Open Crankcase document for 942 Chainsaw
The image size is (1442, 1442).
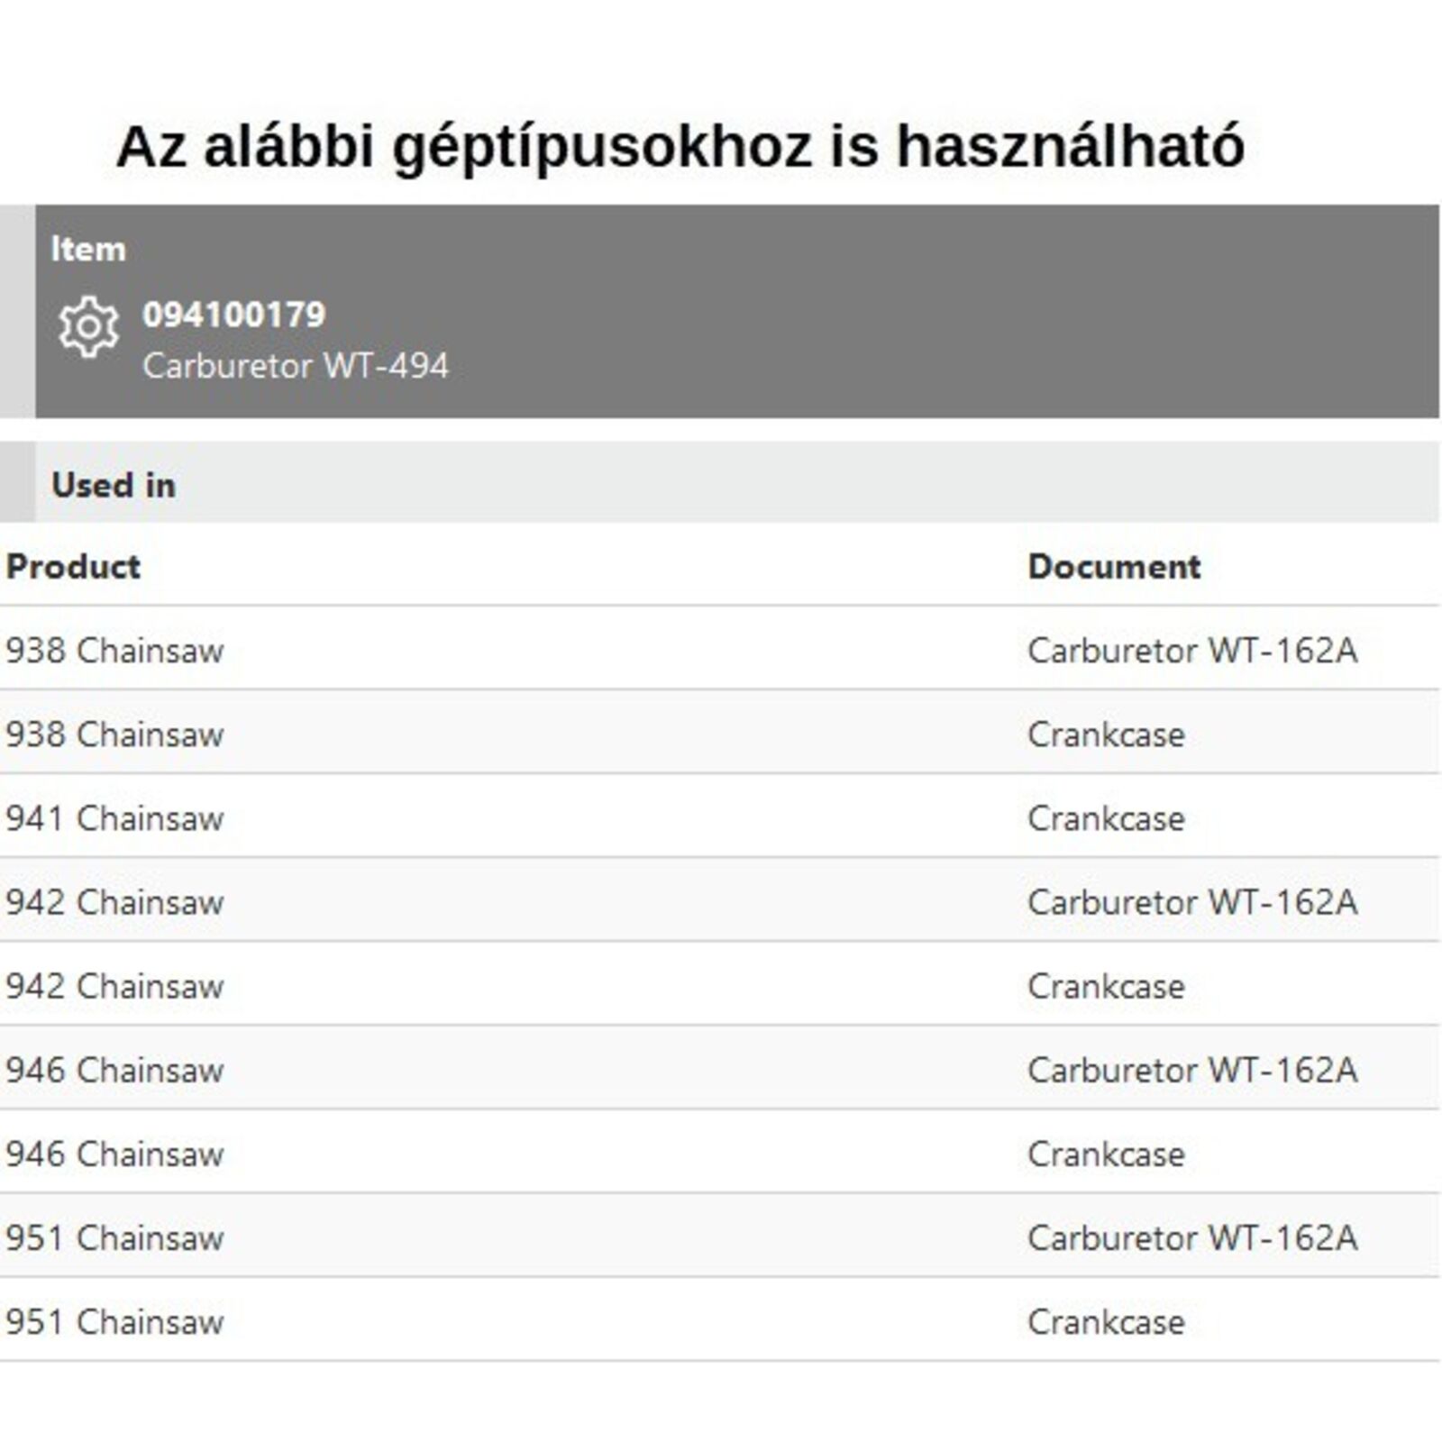click(1106, 986)
